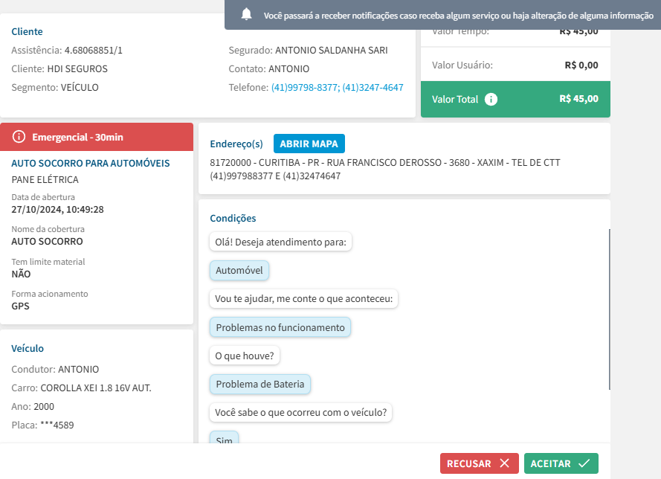Click message Você sabe o que ocorreu
Image resolution: width=661 pixels, height=479 pixels.
301,412
